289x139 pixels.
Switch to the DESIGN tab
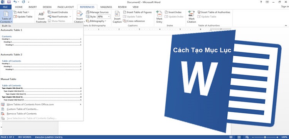[x=47, y=7]
